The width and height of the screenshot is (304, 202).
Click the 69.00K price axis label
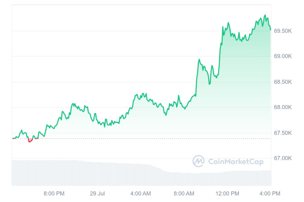point(283,56)
